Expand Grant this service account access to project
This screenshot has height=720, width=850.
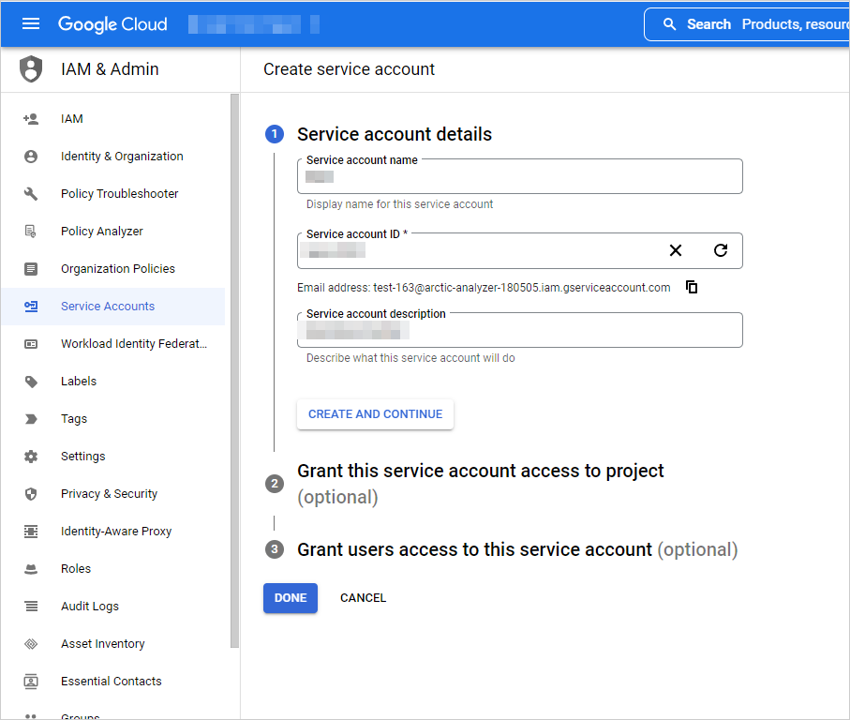pos(481,471)
